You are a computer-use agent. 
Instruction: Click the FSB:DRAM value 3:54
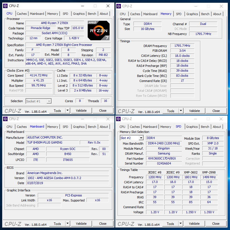(182, 51)
